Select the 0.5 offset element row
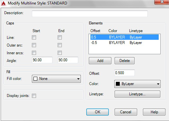This screenshot has height=121, width=169. [x=125, y=37]
